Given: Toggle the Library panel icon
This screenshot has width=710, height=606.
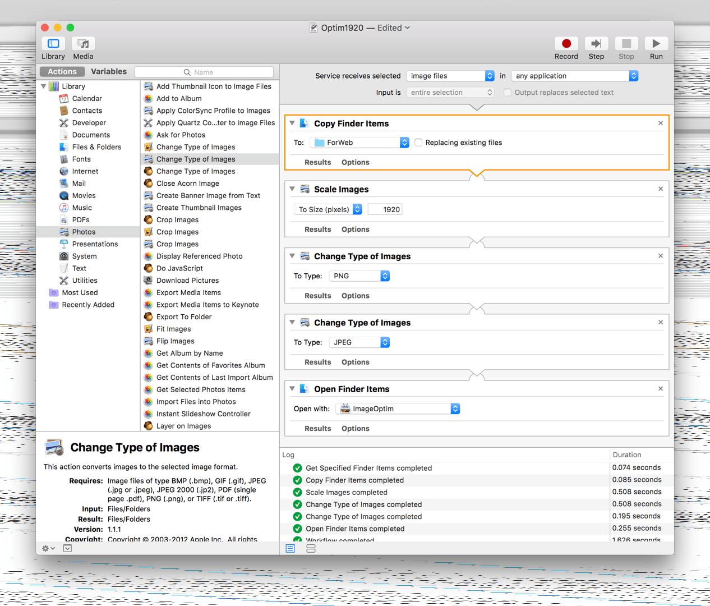Looking at the screenshot, I should (53, 44).
